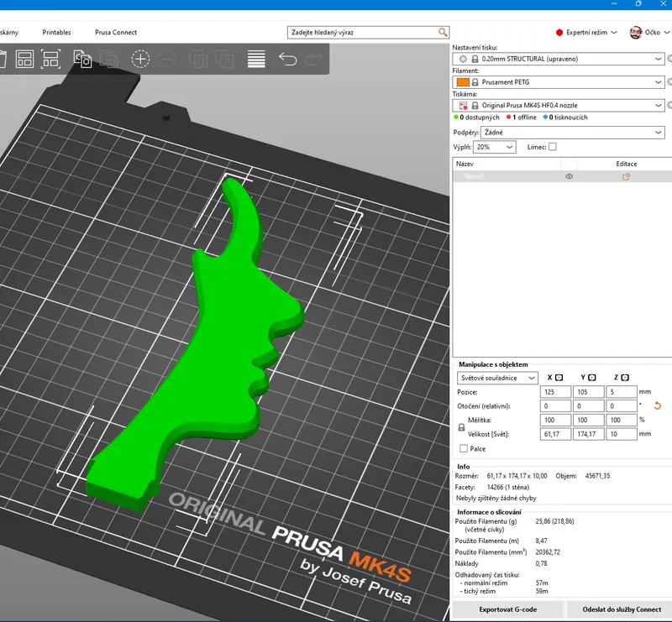Hide the object with the eye icon

click(570, 176)
